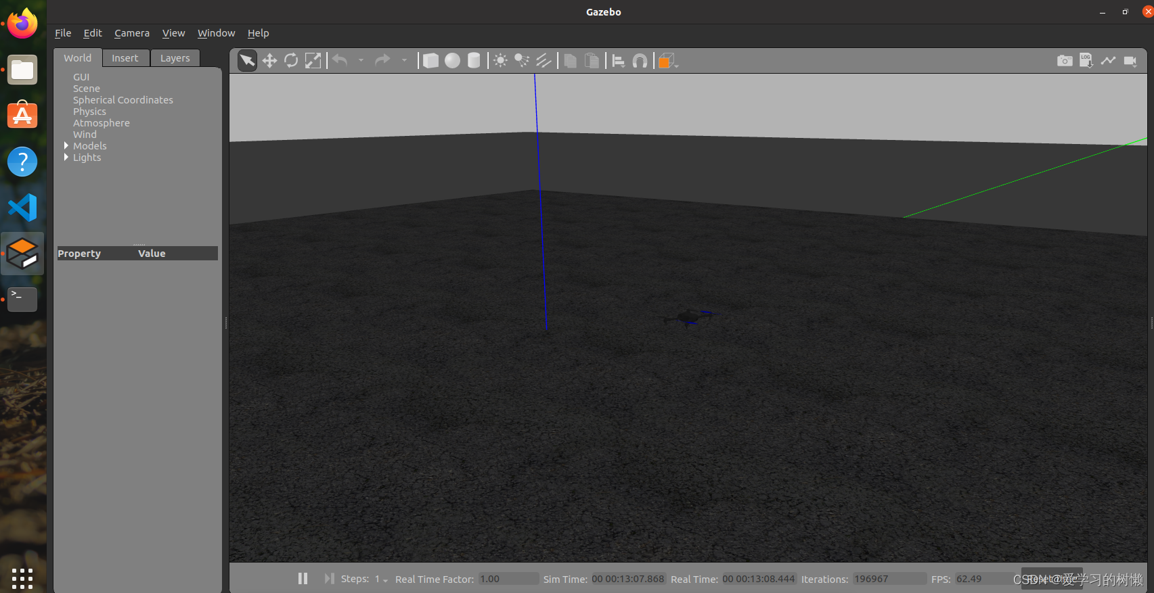Expand the Lights tree node

tap(66, 157)
